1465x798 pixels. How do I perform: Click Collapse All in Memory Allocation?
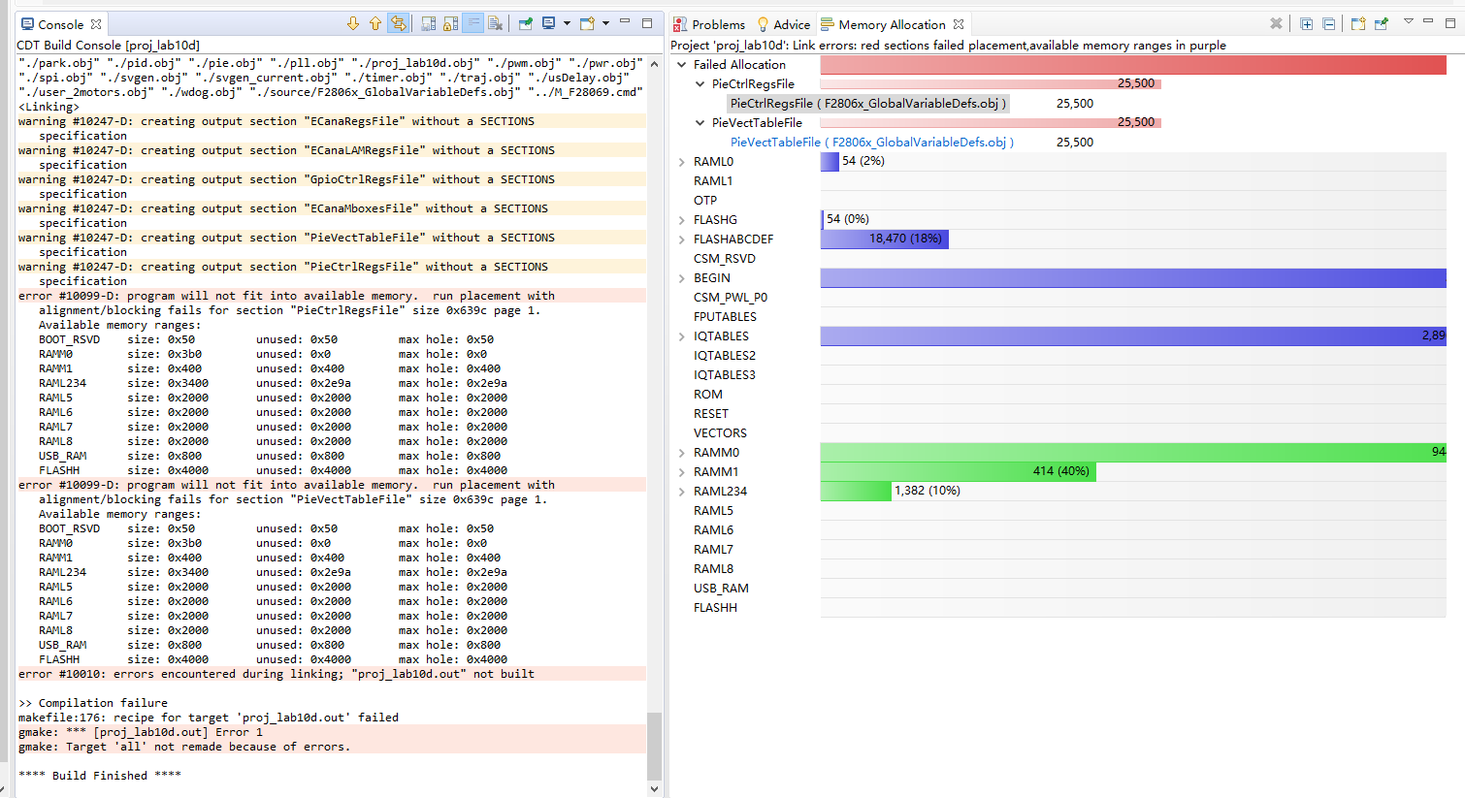pyautogui.click(x=1328, y=24)
